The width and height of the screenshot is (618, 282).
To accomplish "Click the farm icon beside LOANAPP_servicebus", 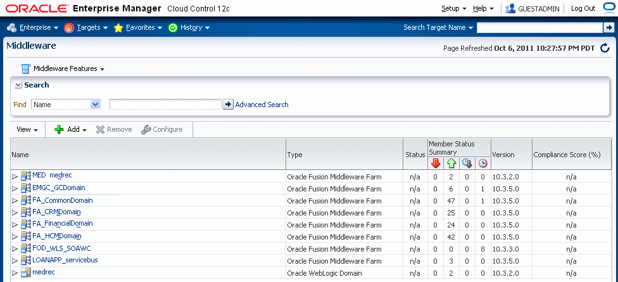I will (x=26, y=260).
